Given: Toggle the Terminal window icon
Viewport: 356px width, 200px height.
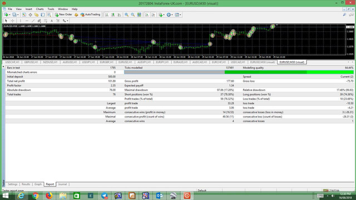Looking at the screenshot, I should (x=43, y=15).
